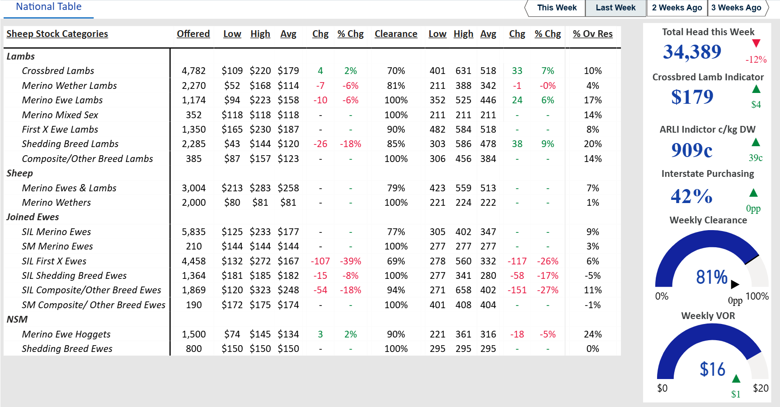The width and height of the screenshot is (780, 407).
Task: Open the 2 Weeks Ago tab
Action: pos(677,8)
